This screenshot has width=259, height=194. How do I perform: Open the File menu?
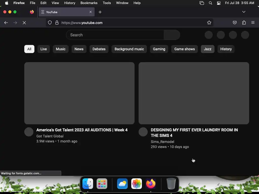click(x=33, y=3)
